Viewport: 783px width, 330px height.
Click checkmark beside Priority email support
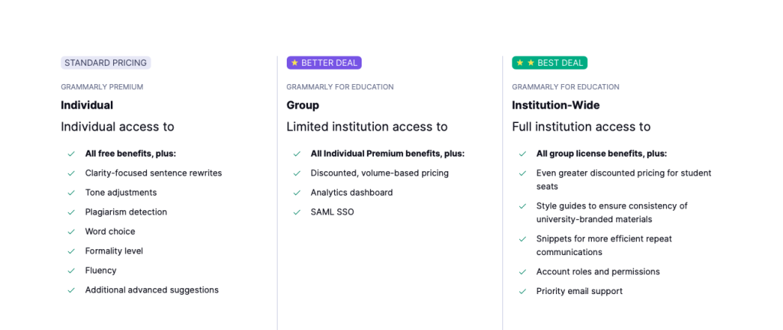[522, 292]
